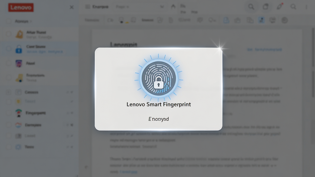Image resolution: width=315 pixels, height=177 pixels.
Task: Toggle radio button beside purple shield row
Action: 8,63
